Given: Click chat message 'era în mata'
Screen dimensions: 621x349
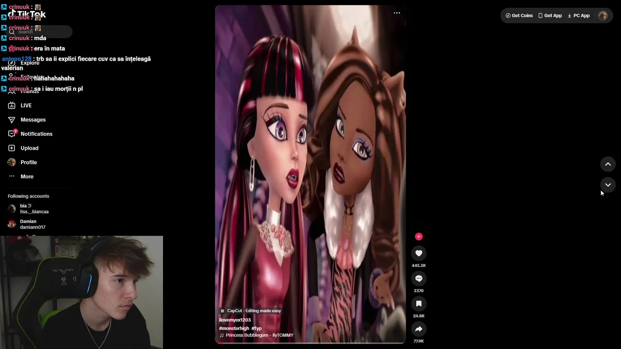Looking at the screenshot, I should click(x=49, y=48).
